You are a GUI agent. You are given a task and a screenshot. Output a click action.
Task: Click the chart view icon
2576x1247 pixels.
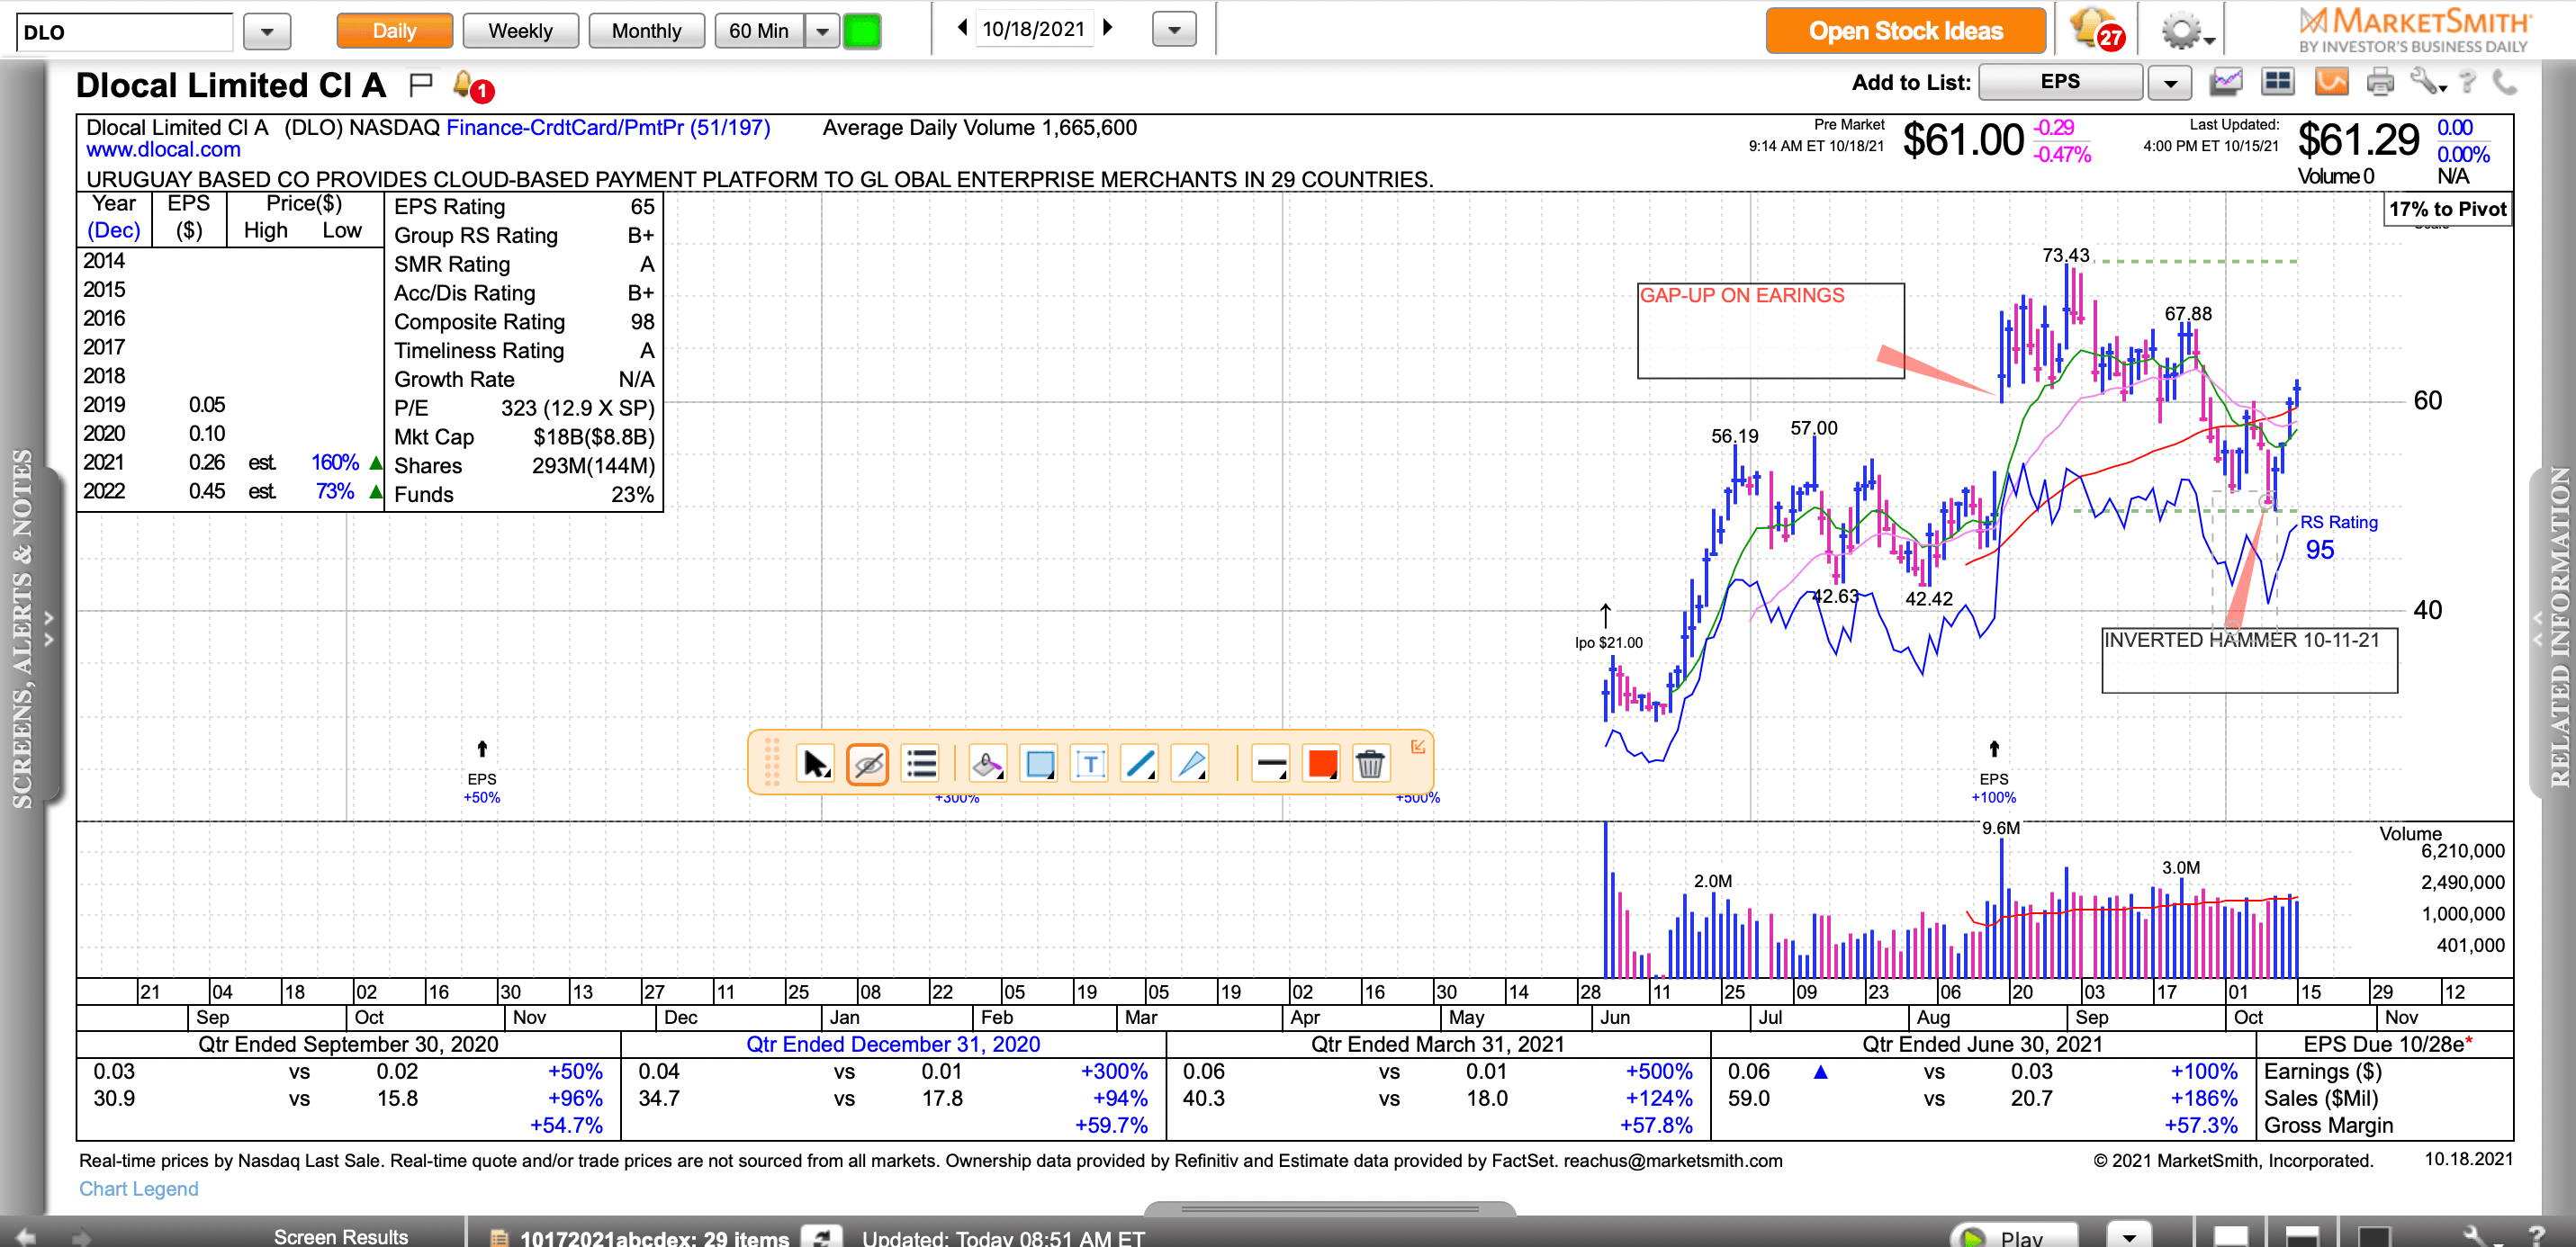[2225, 82]
